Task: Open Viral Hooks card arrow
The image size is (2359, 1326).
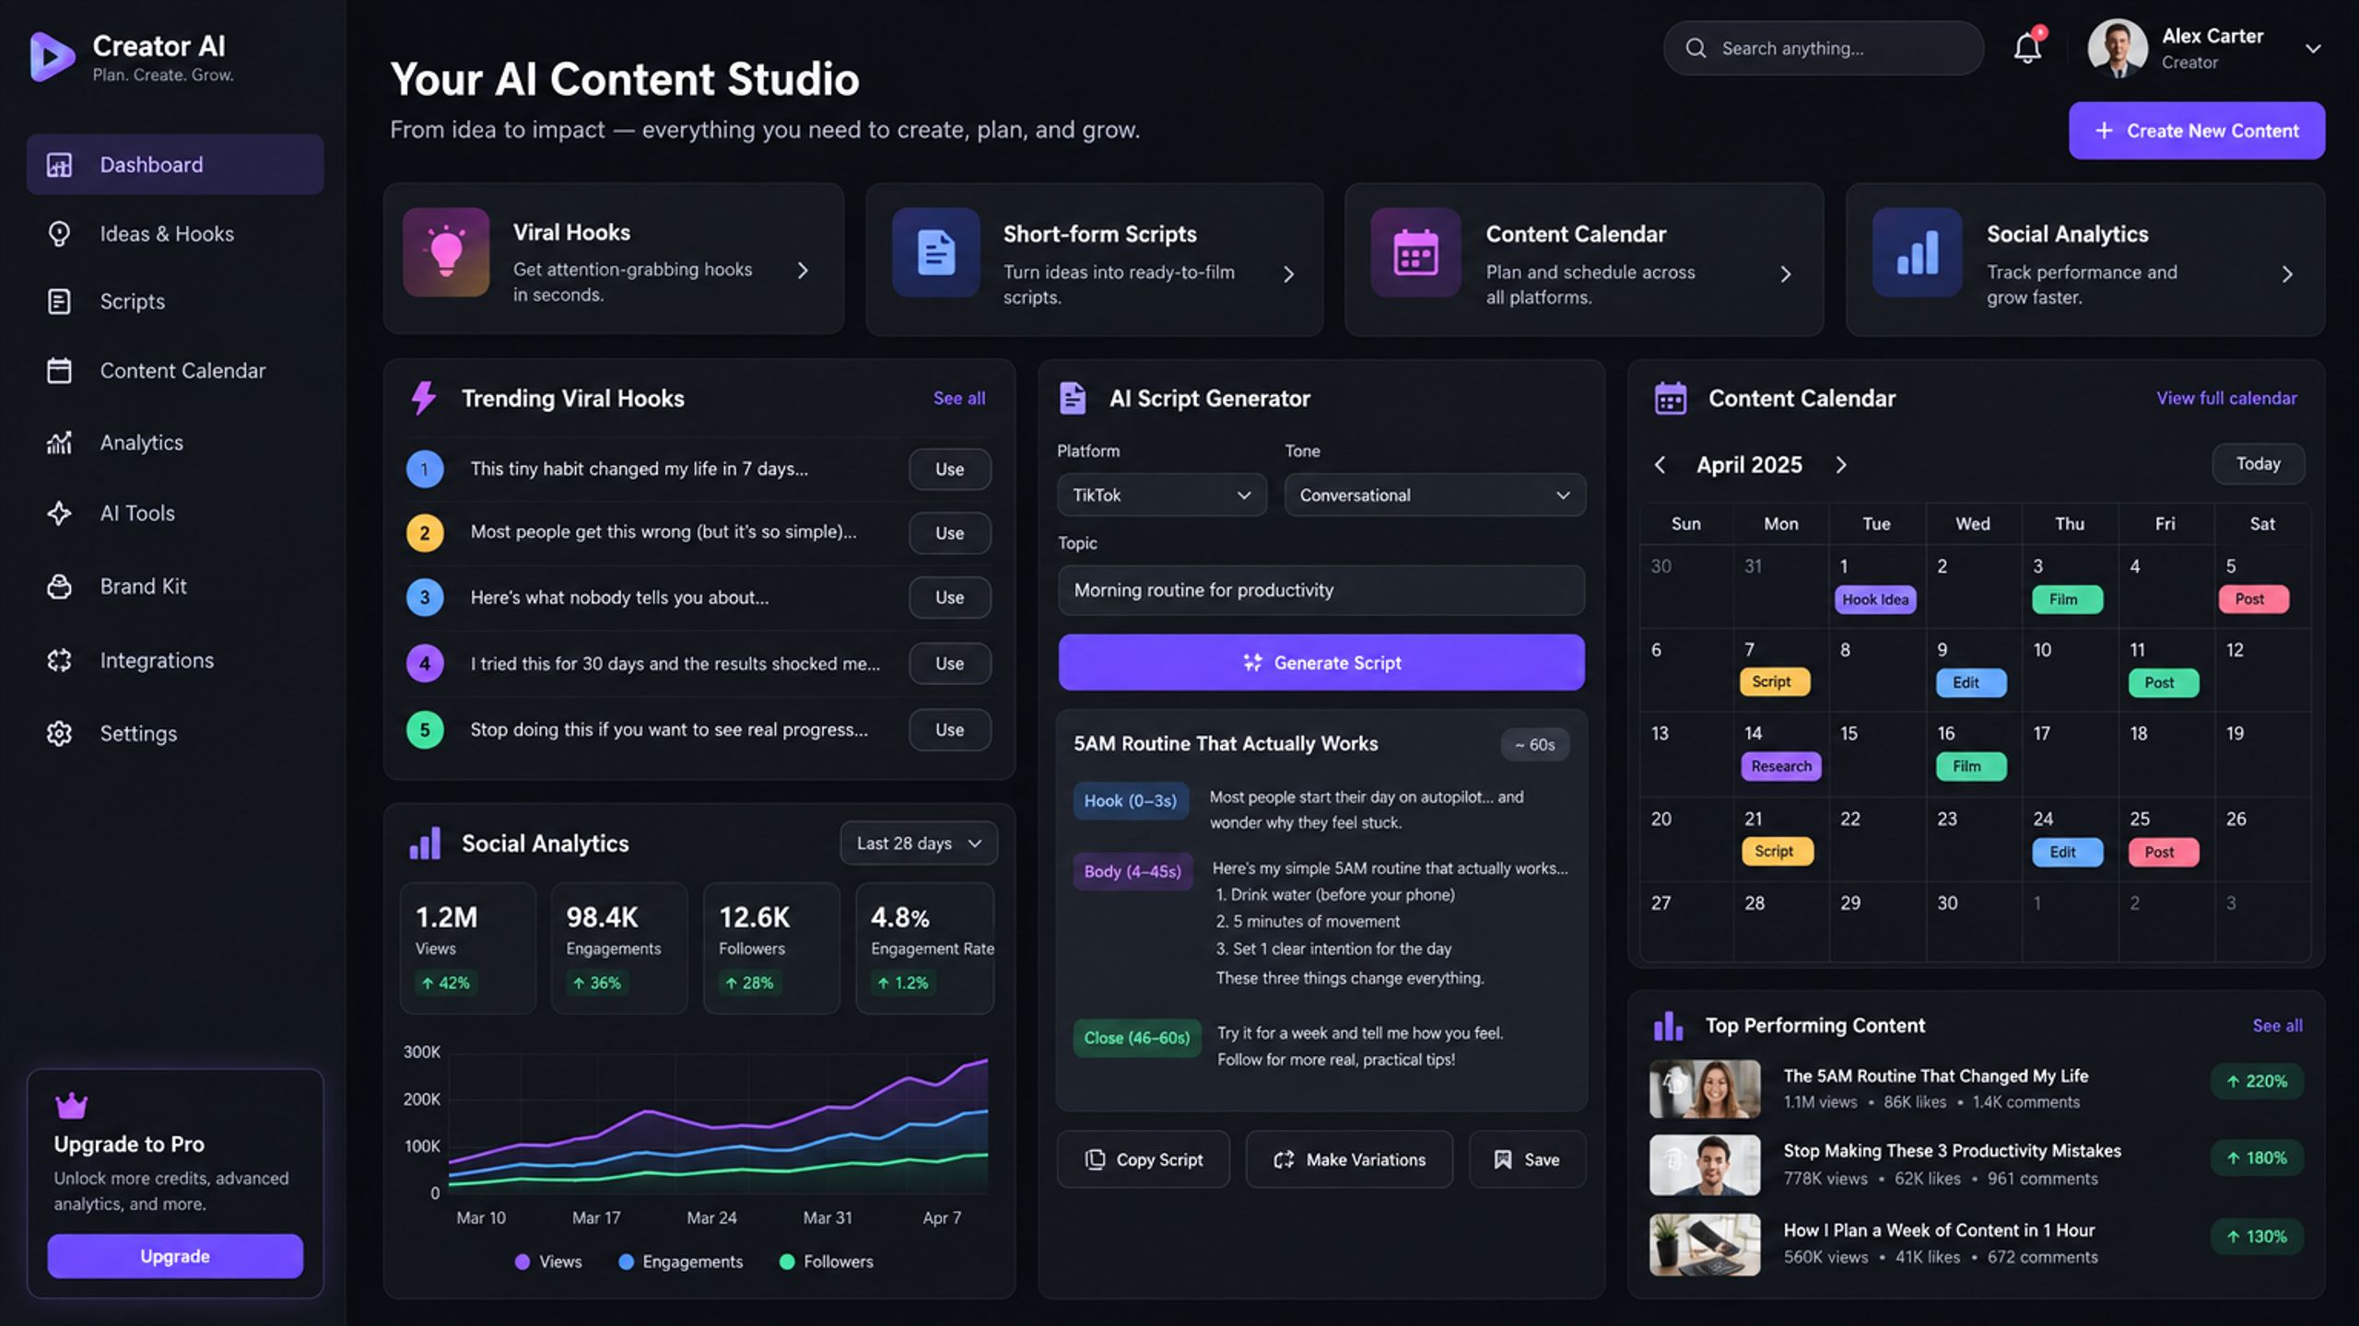Action: click(x=803, y=270)
